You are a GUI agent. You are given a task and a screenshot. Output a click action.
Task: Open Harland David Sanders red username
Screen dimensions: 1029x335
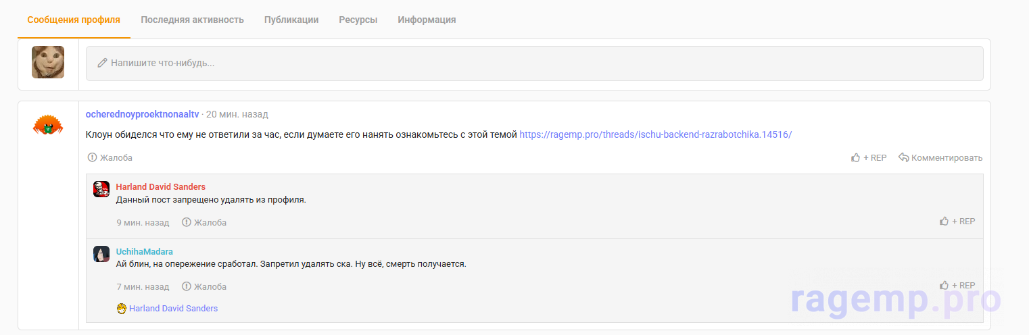click(x=161, y=186)
